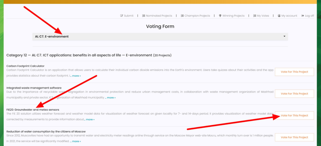Vote for Integrated waste management software
This screenshot has height=146, width=321.
[x=295, y=93]
